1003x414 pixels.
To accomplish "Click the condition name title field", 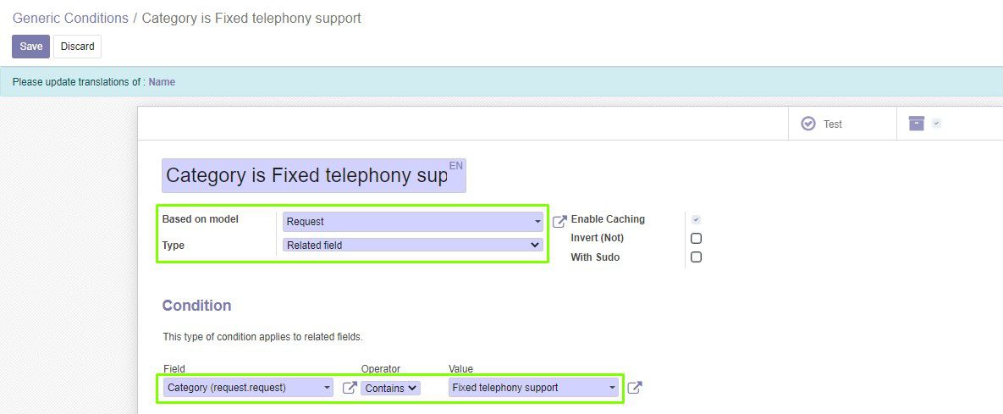I will point(313,176).
